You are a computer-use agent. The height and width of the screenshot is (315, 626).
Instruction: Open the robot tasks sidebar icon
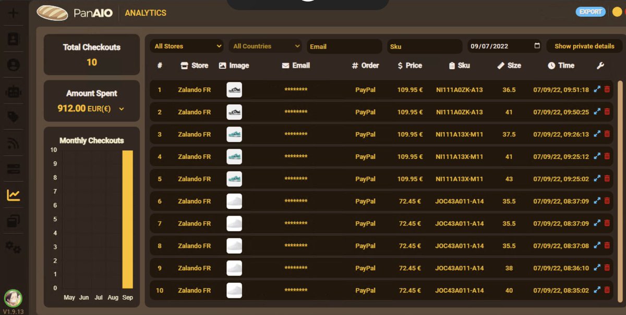point(13,92)
